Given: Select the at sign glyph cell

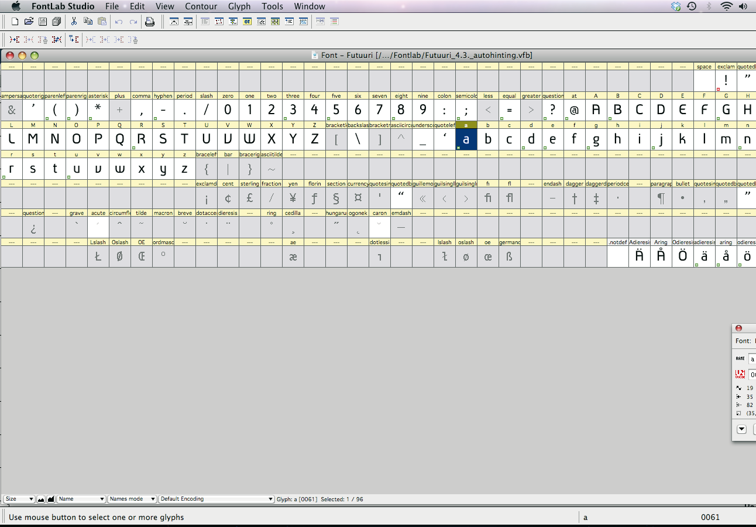Looking at the screenshot, I should tap(575, 110).
